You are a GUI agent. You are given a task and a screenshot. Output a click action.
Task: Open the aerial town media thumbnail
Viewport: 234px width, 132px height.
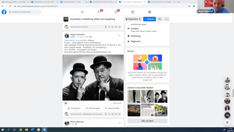coord(134,110)
